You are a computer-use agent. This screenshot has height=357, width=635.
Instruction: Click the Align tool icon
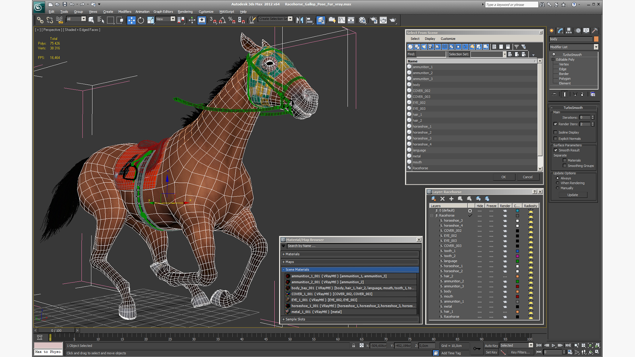310,20
